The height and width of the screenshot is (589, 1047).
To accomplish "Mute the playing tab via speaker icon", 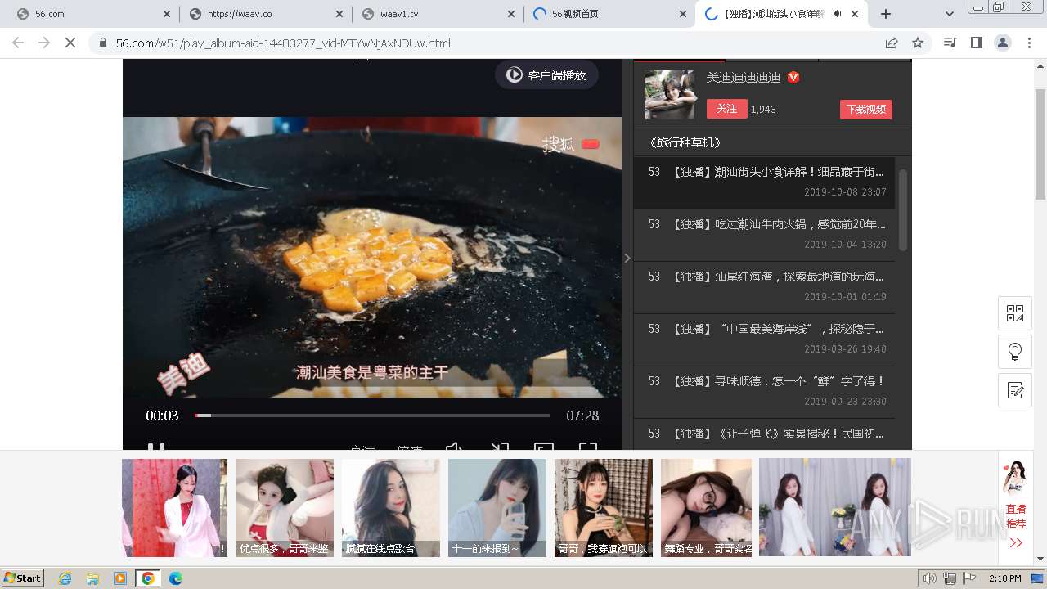I will (x=837, y=14).
